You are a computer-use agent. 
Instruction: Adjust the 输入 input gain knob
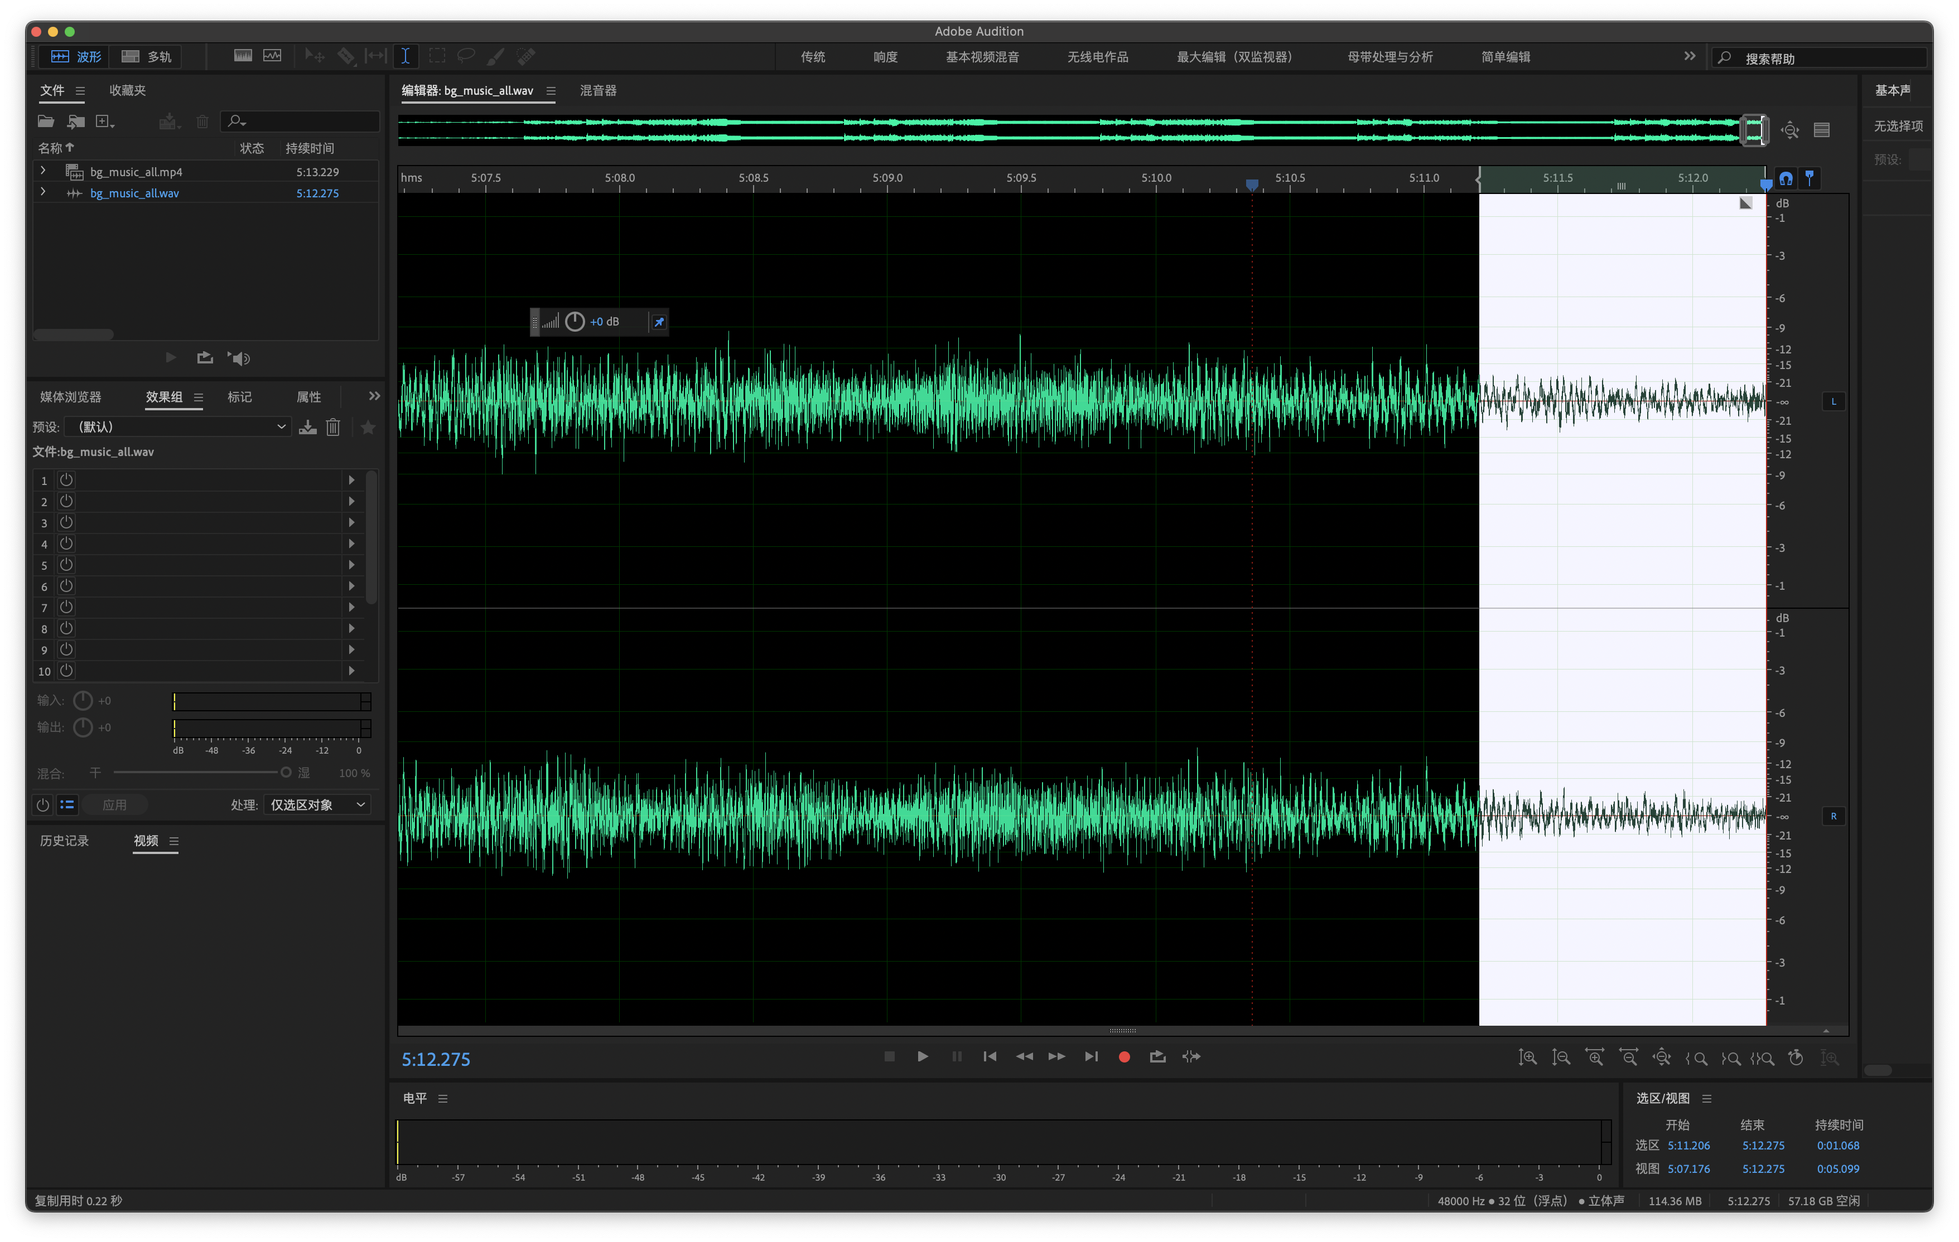83,701
